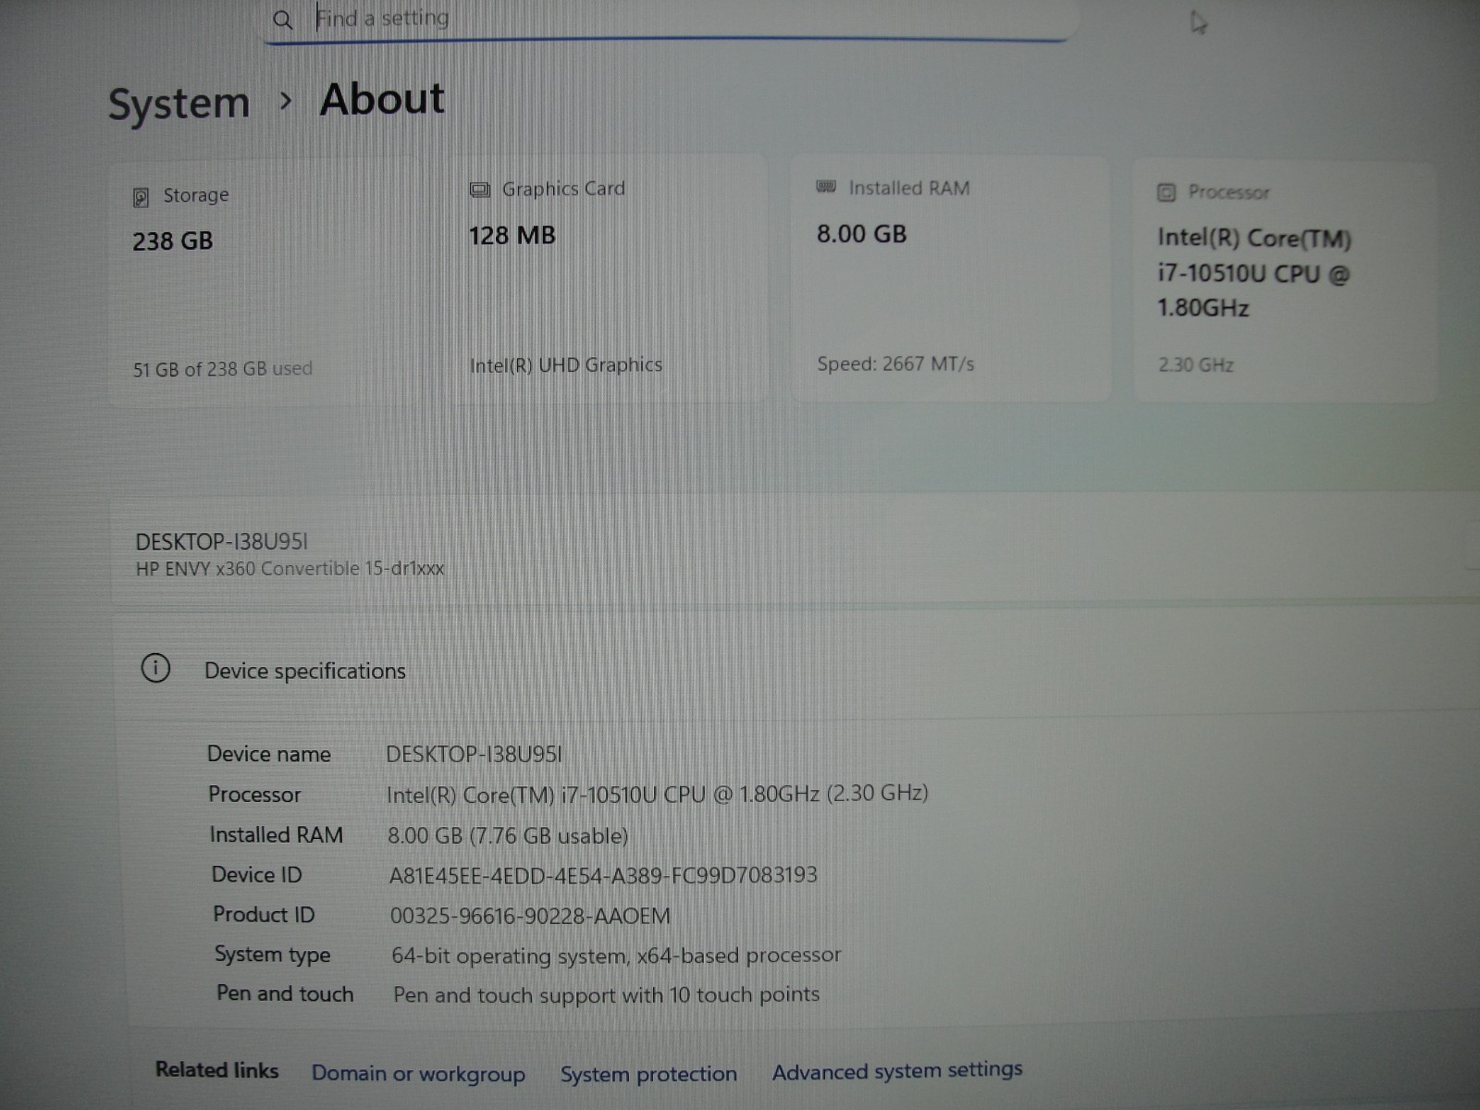Click the Graphics Card icon
Viewport: 1480px width, 1110px height.
(x=479, y=191)
